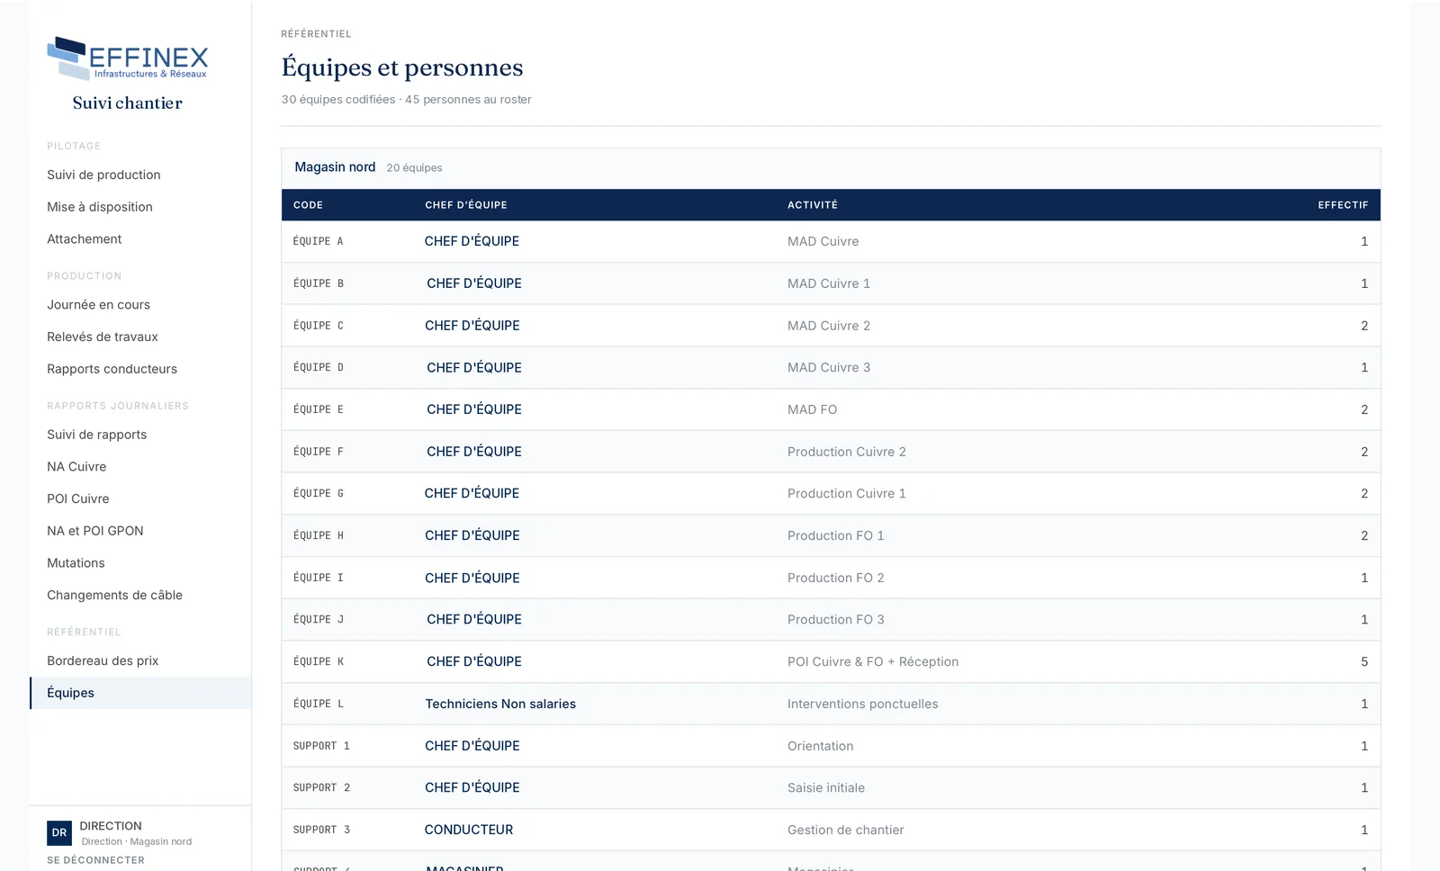
Task: Click the DR user avatar badge
Action: (59, 833)
